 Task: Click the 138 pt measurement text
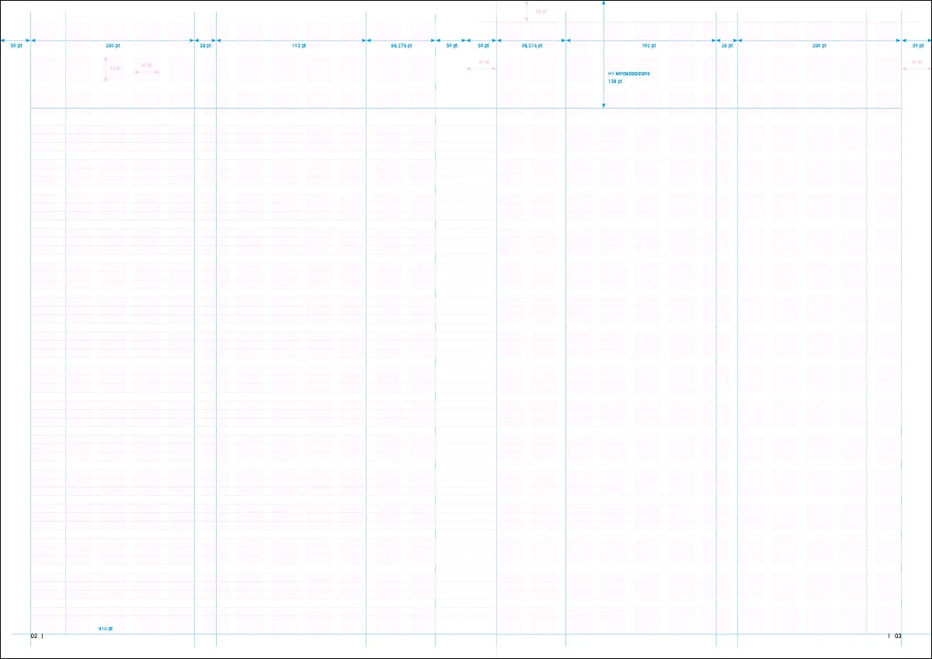coord(615,81)
